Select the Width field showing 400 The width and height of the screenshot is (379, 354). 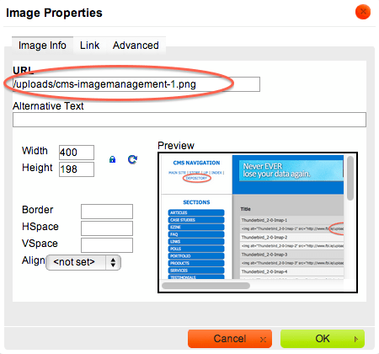tap(77, 153)
